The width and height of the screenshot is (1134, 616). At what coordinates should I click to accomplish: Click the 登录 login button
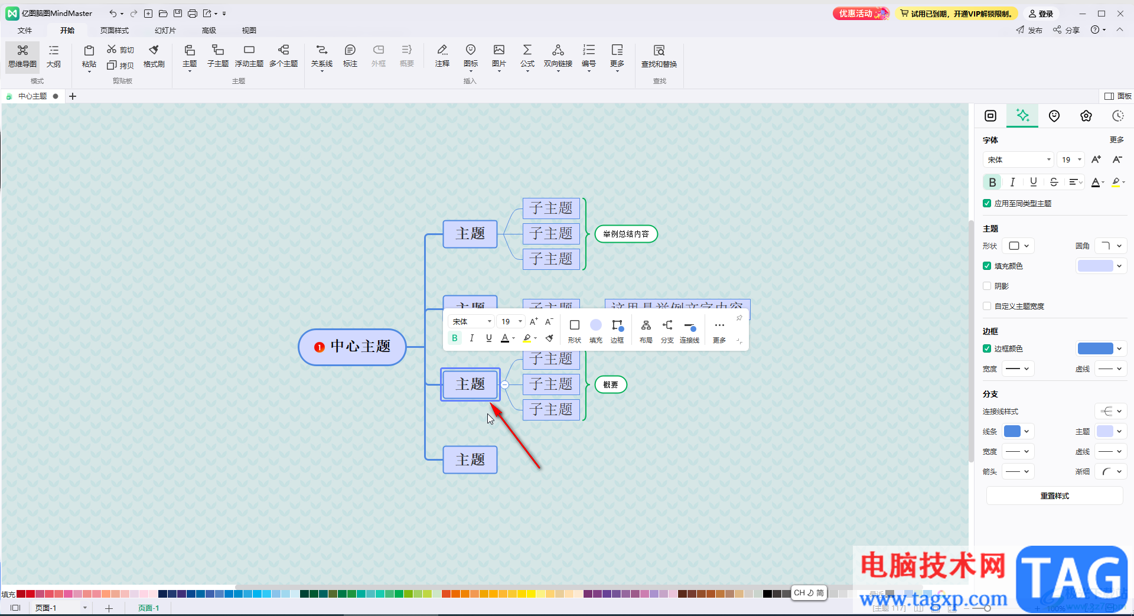click(x=1041, y=14)
